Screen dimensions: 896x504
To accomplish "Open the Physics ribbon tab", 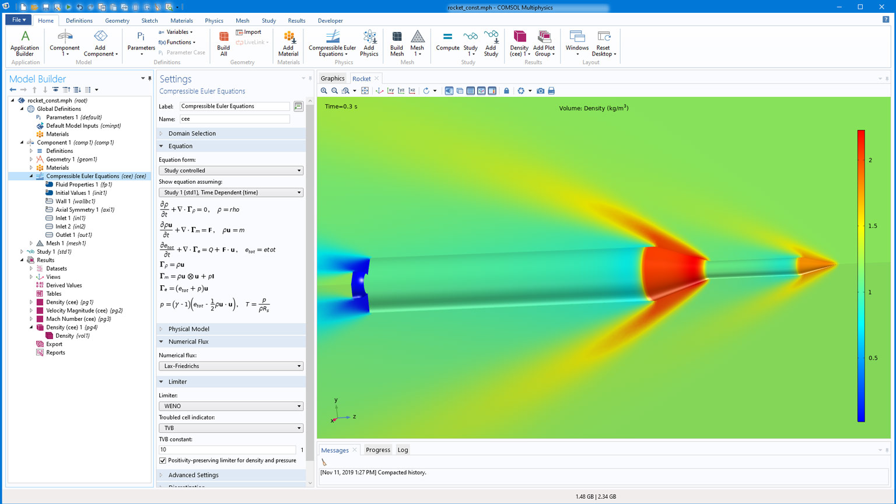I will (x=213, y=20).
